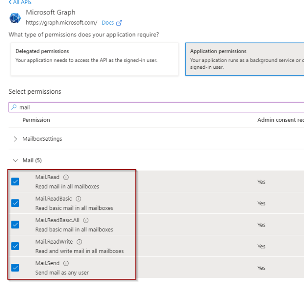This screenshot has width=304, height=287.
Task: Uncheck the Mail.ReadBasic.All permission checkbox
Action: click(15, 224)
